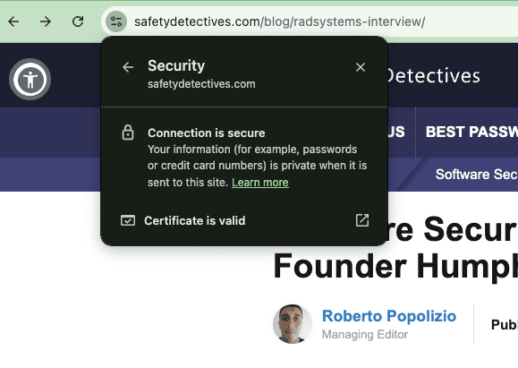Click the 'Security' popup heading

coord(176,65)
